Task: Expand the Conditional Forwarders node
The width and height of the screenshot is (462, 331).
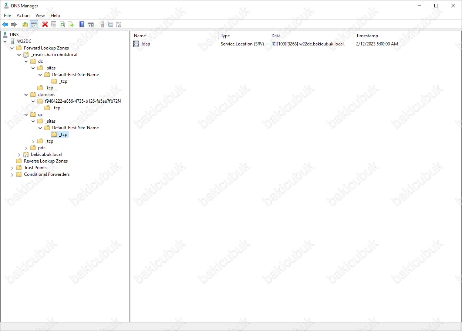Action: pos(12,174)
